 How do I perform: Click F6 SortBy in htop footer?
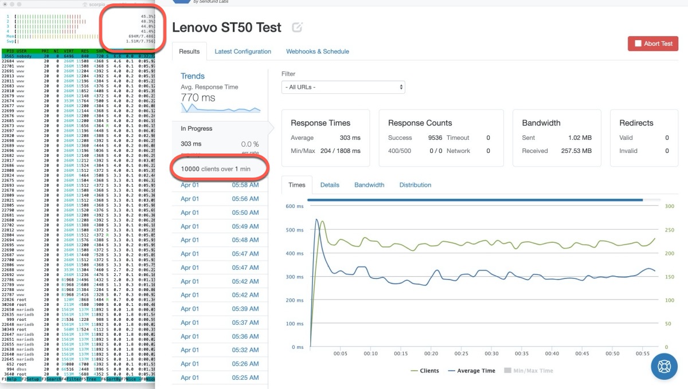point(110,379)
